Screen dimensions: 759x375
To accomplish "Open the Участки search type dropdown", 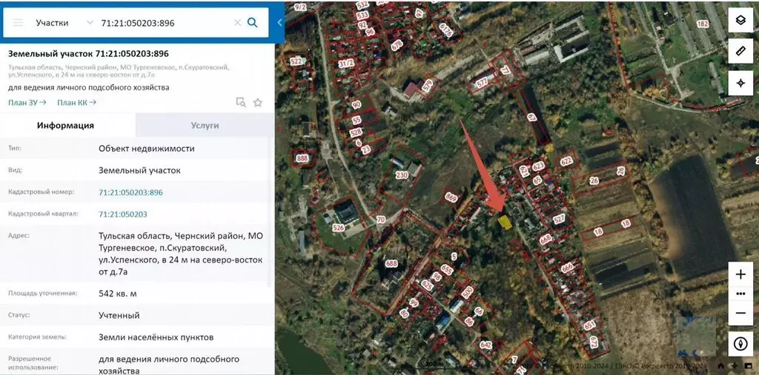I will coord(64,23).
